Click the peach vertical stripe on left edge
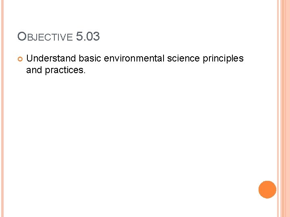 [2, 108]
